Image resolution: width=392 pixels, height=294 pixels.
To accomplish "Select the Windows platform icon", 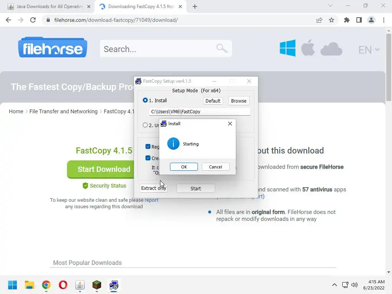I will click(x=288, y=48).
